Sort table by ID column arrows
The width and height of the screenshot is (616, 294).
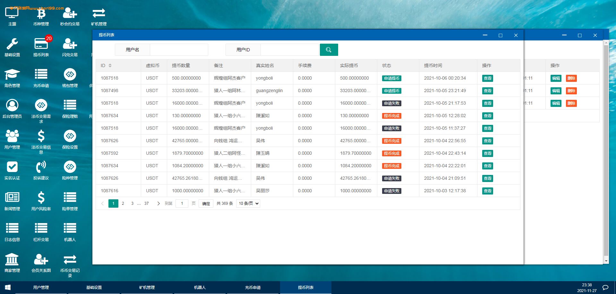click(x=110, y=65)
